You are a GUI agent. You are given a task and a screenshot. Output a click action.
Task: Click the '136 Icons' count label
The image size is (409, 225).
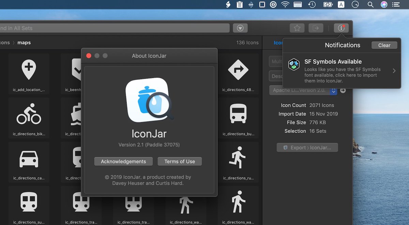point(247,43)
